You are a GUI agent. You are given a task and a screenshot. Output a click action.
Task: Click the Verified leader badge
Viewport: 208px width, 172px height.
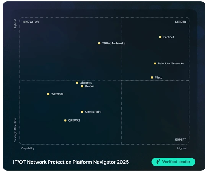tap(173, 162)
